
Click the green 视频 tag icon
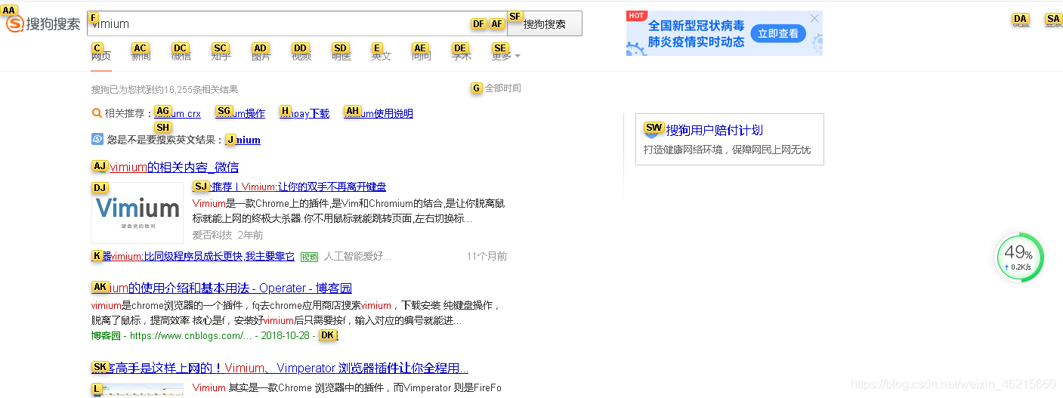click(x=309, y=257)
